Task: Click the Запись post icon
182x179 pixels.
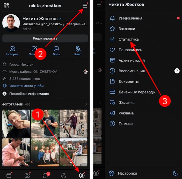Action: tap(34, 49)
